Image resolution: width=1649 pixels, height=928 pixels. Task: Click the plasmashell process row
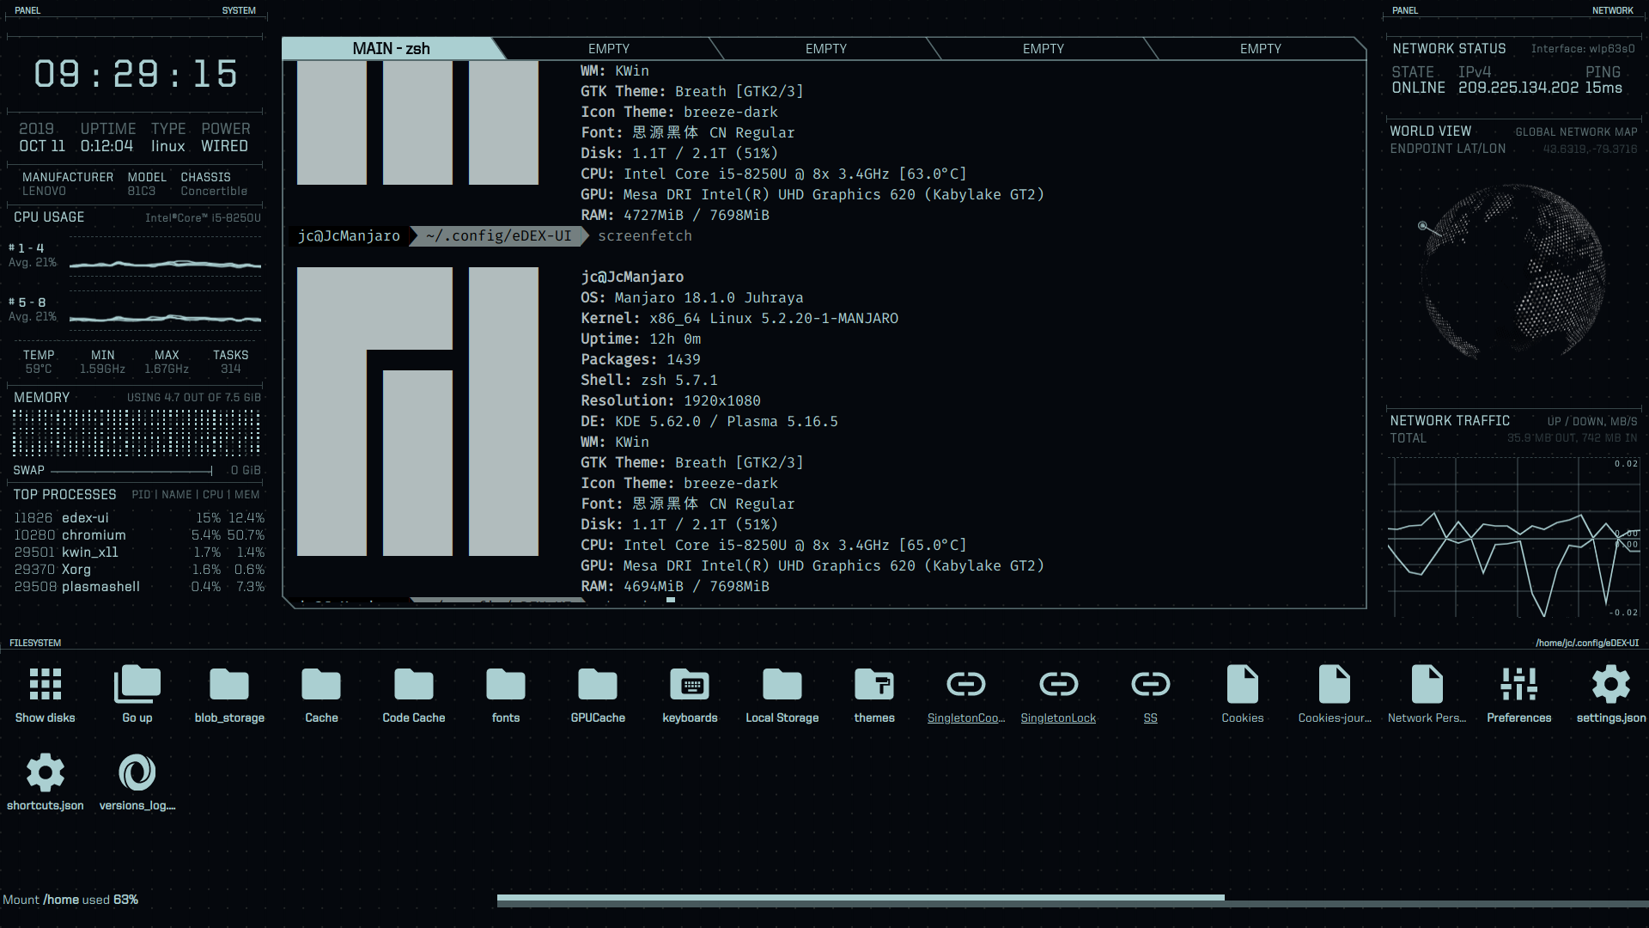pyautogui.click(x=138, y=587)
